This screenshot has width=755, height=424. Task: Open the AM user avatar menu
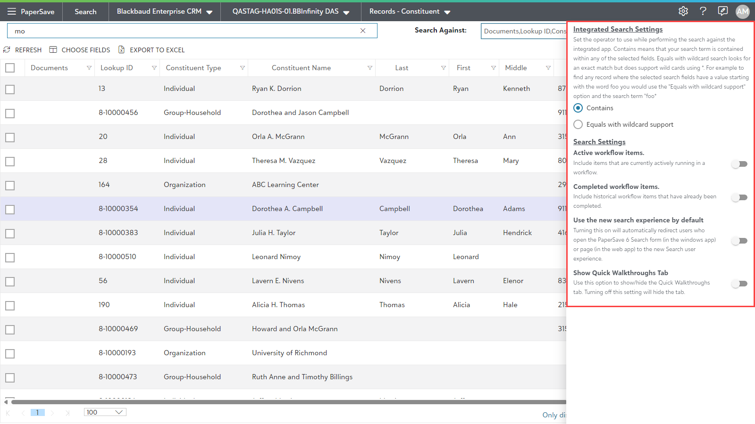(742, 11)
